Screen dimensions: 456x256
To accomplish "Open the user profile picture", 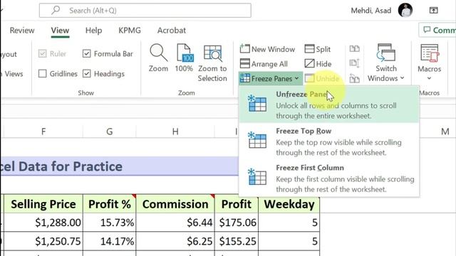I will 405,10.
